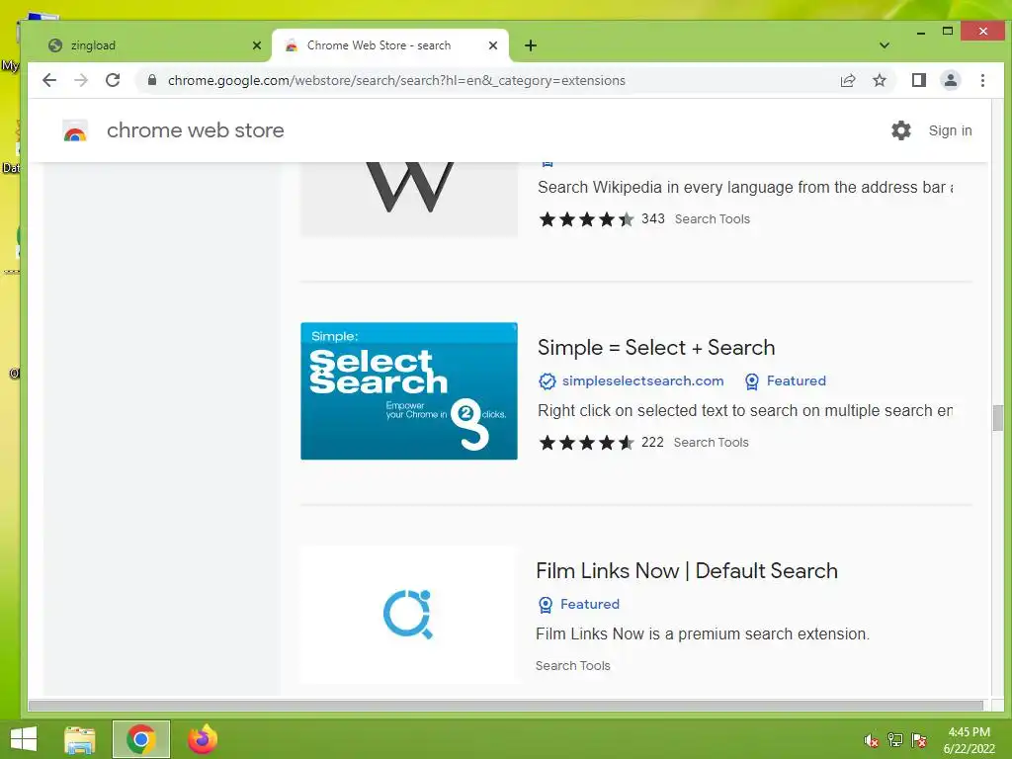Open the Chrome side panel icon
This screenshot has width=1012, height=759.
[918, 80]
